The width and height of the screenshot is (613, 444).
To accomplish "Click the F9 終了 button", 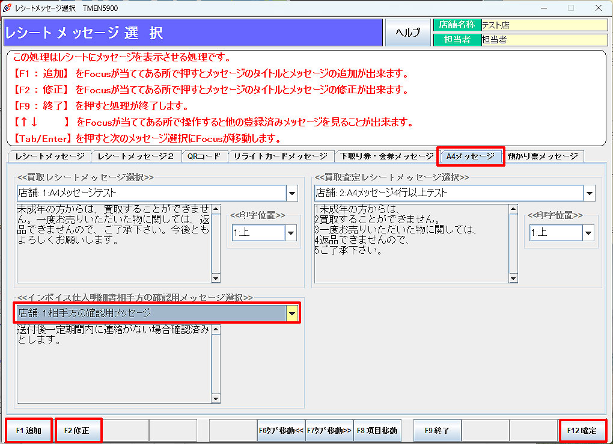I will coord(437,431).
